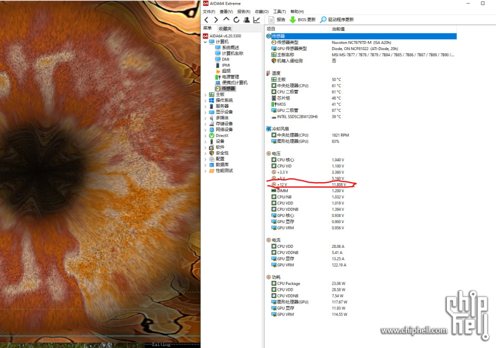Select the 主板名称 row
Image resolution: width=496 pixels, height=348 pixels.
[361, 55]
